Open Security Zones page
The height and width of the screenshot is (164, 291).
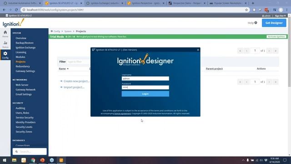coord(24,132)
